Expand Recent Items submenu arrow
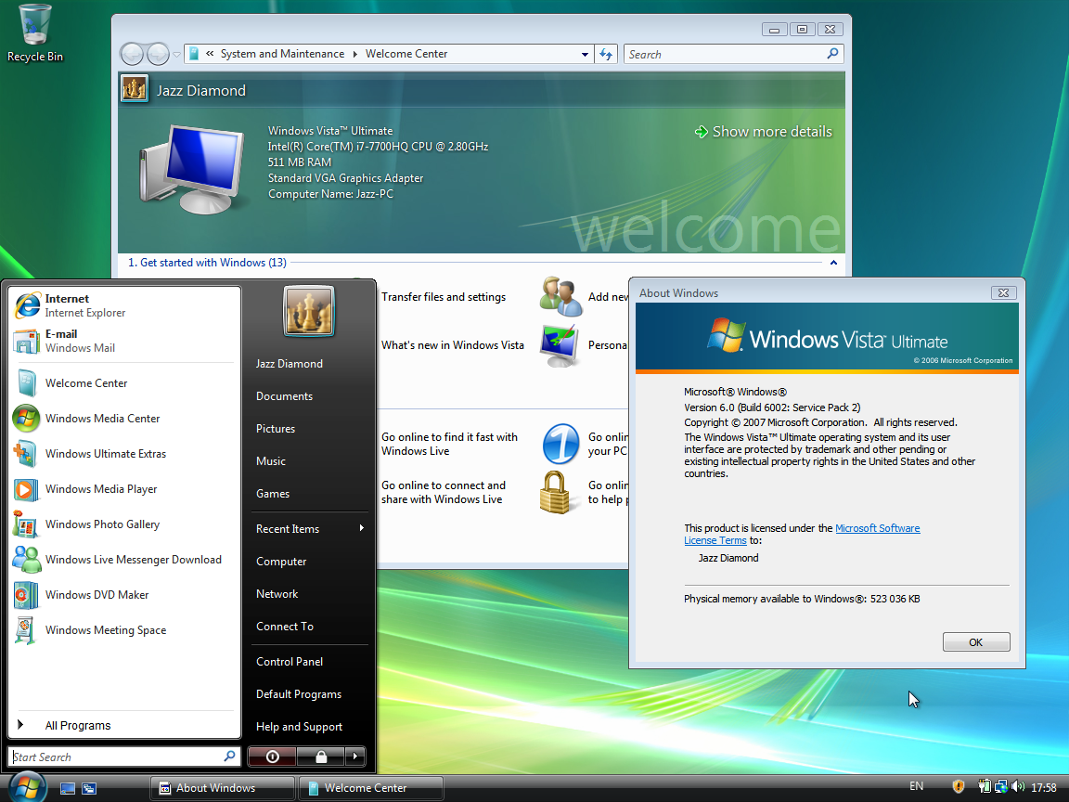The width and height of the screenshot is (1069, 802). coord(361,528)
